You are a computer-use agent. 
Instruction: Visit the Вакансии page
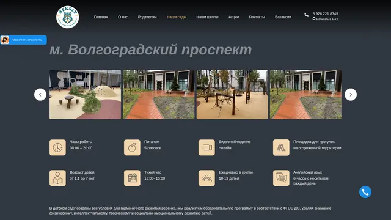point(283,17)
